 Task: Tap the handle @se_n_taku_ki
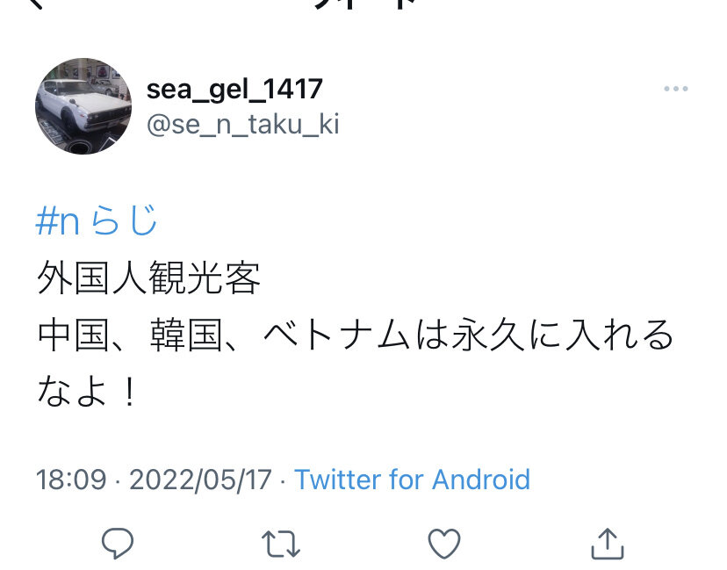pos(243,124)
